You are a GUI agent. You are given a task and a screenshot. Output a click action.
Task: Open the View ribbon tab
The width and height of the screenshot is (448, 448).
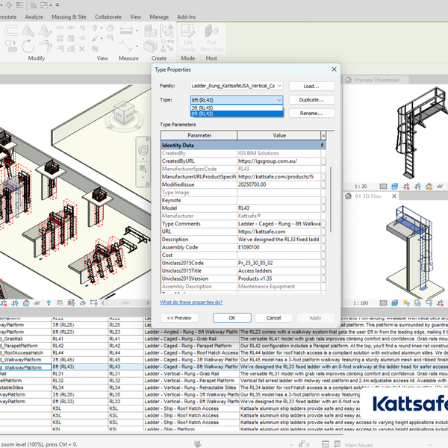(135, 17)
